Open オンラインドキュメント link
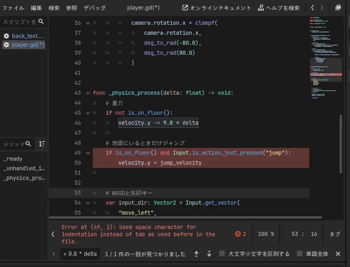The image size is (350, 267). 216,8
